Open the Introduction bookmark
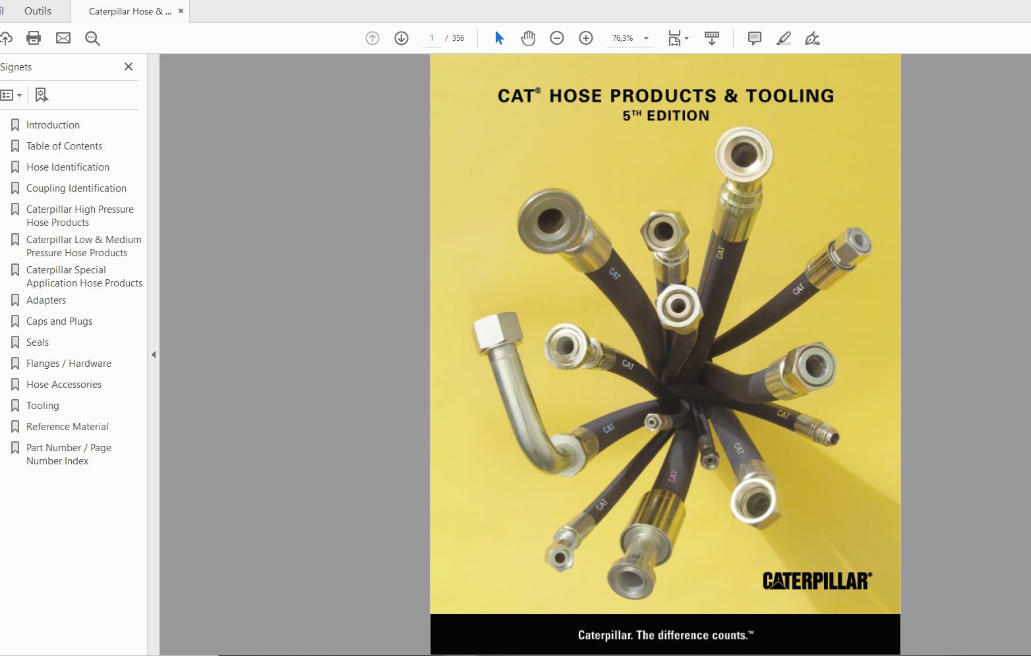This screenshot has height=656, width=1031. click(53, 125)
